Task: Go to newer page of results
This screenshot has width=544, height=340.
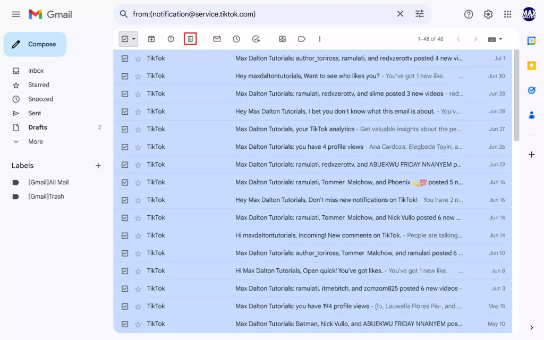Action: click(458, 39)
